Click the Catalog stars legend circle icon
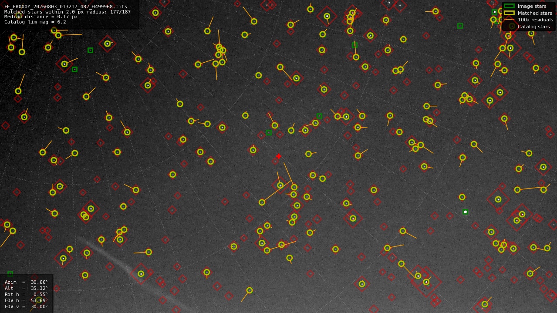This screenshot has height=313, width=557. pyautogui.click(x=512, y=26)
